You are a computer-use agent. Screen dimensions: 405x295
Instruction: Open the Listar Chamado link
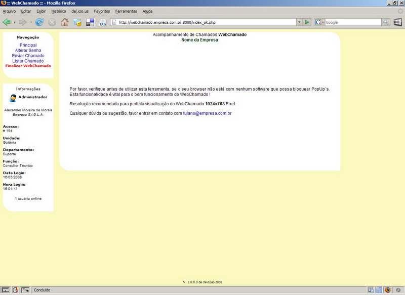point(28,61)
